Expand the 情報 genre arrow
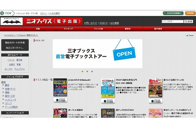 pyautogui.click(x=3, y=92)
